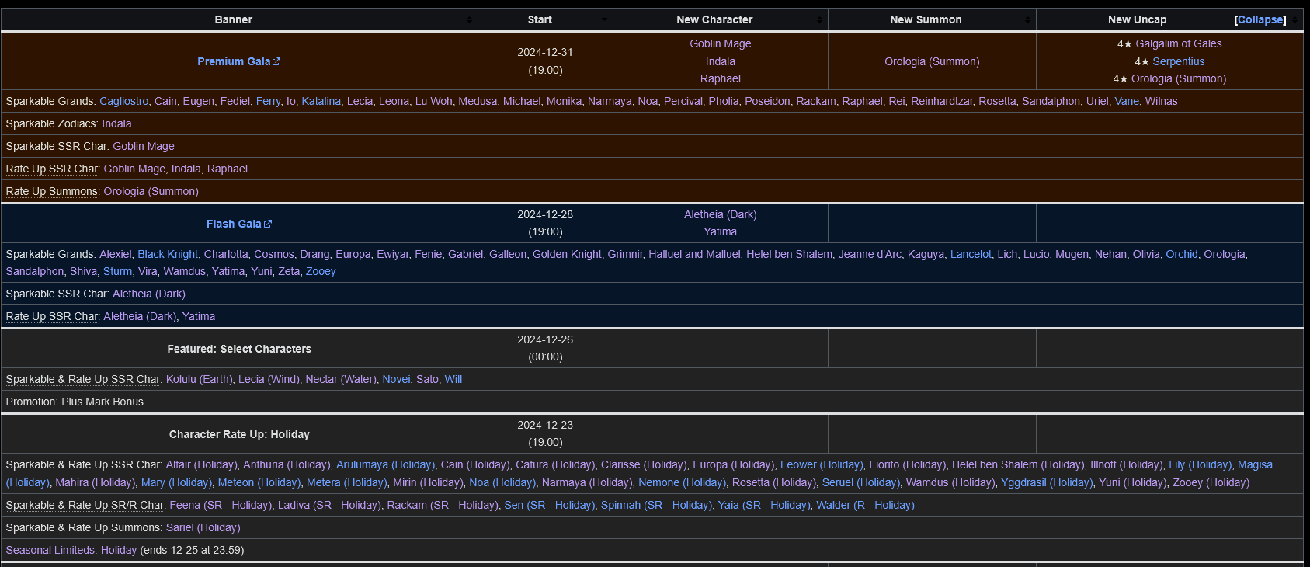Open Goblin Mage in the Sparkable SSR Char row

pos(144,146)
